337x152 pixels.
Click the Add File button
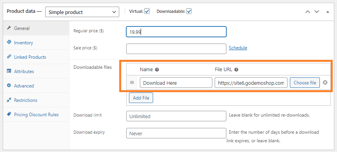click(x=141, y=98)
